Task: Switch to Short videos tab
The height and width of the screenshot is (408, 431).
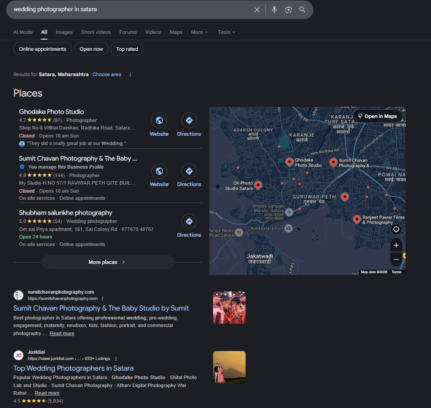Action: coord(96,32)
